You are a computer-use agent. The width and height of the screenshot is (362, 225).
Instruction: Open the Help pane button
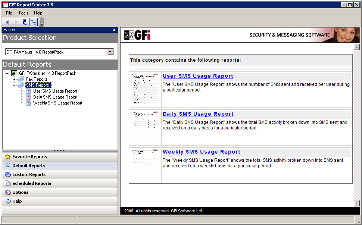60,201
